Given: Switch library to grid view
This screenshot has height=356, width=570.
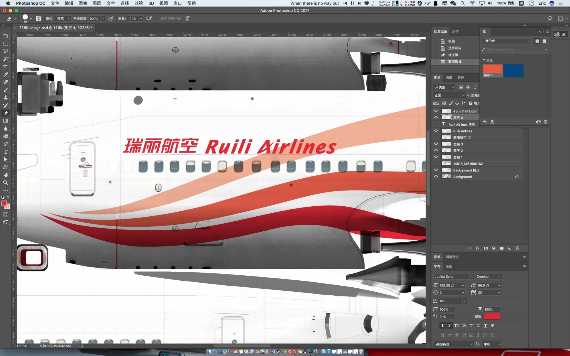Looking at the screenshot, I should [x=537, y=41].
